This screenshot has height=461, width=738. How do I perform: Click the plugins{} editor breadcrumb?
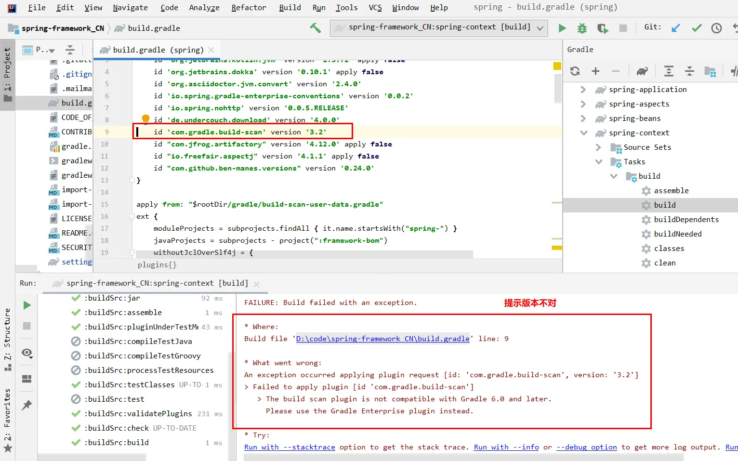[x=157, y=265]
